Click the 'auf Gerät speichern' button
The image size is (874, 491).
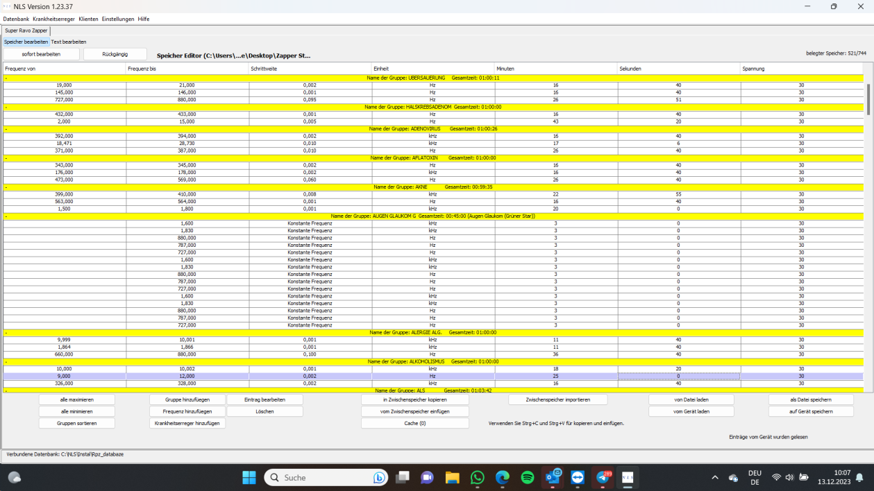[810, 411]
